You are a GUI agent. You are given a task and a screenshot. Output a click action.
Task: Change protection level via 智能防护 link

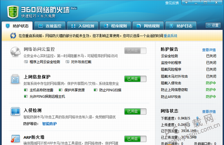click(49, 124)
